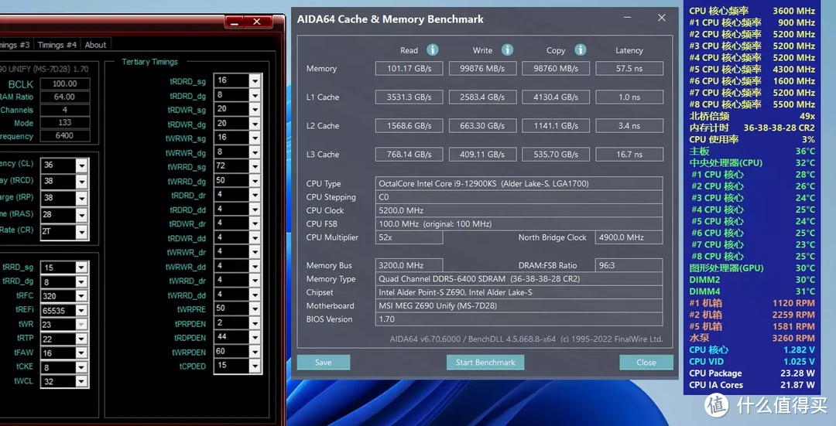Click the Write info icon in AIDA64

tap(507, 50)
